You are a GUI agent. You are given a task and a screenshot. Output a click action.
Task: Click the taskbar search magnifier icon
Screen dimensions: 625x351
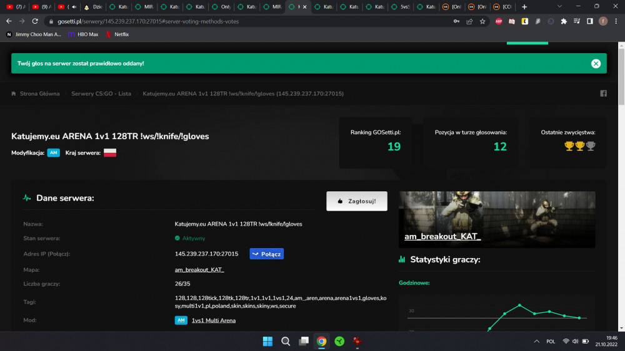[286, 341]
